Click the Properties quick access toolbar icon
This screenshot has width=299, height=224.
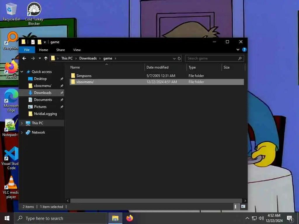33,42
